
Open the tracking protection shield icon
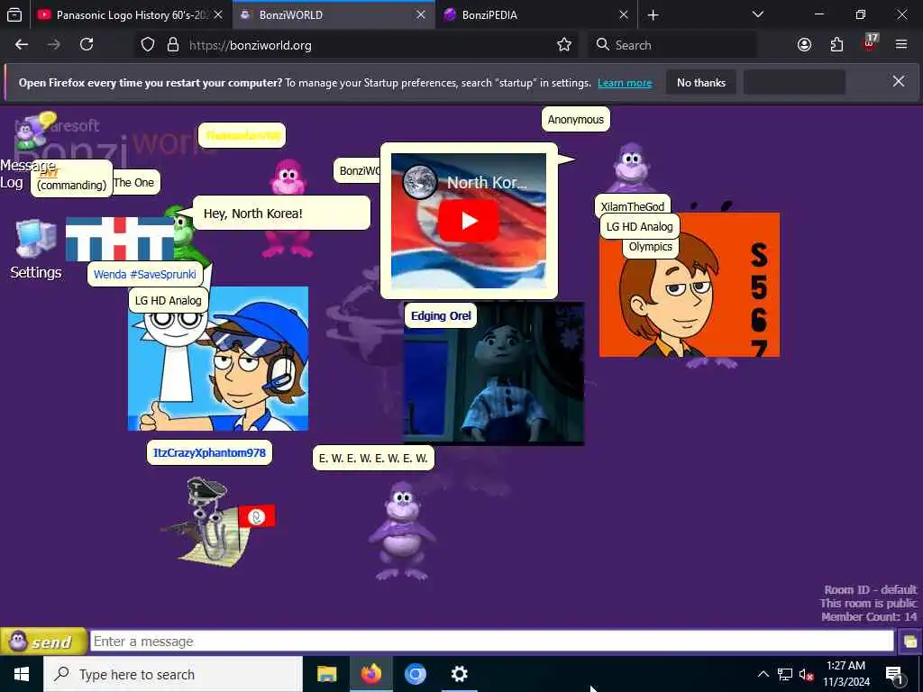pos(148,45)
